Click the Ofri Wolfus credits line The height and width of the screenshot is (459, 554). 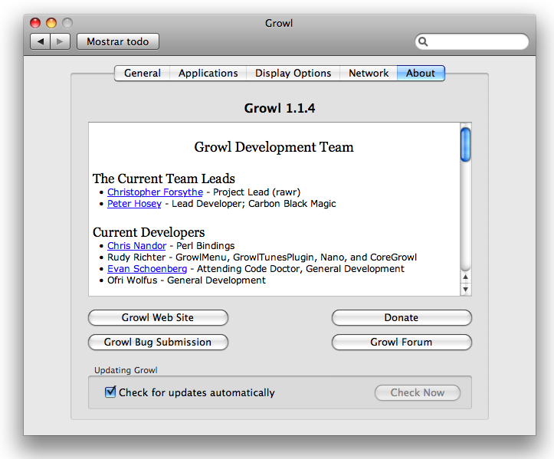(x=186, y=280)
